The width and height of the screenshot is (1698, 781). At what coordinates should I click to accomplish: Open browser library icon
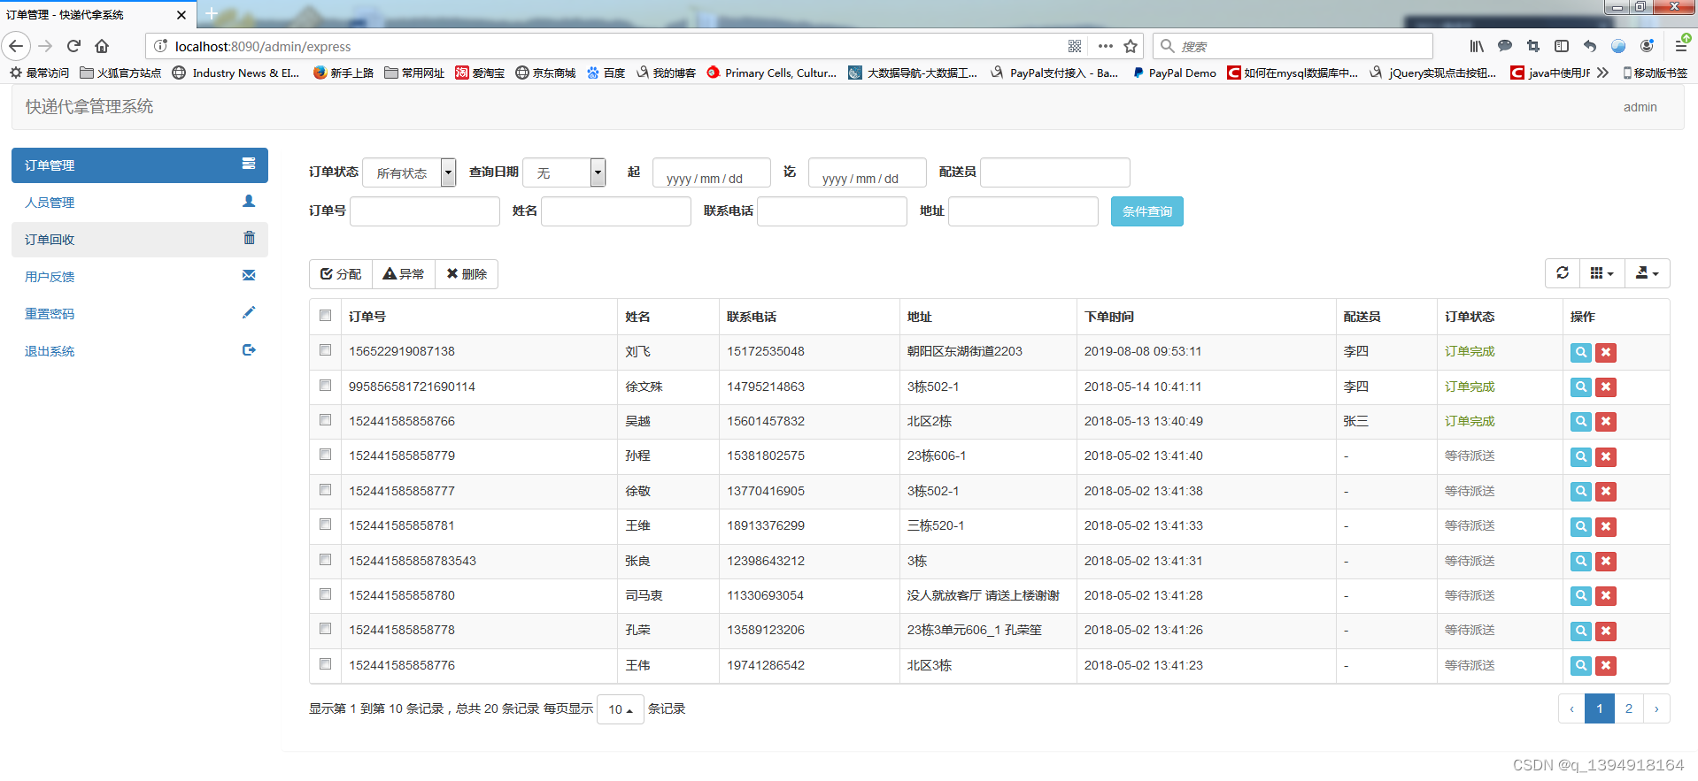[x=1477, y=46]
